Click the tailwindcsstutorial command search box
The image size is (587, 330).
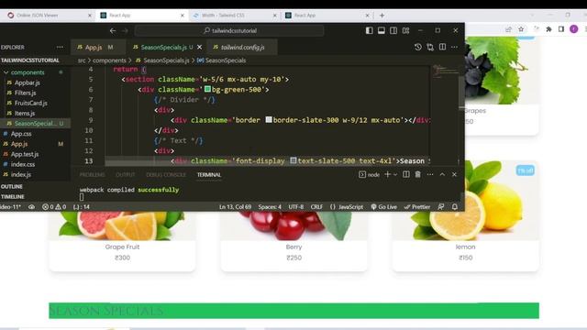pos(229,30)
